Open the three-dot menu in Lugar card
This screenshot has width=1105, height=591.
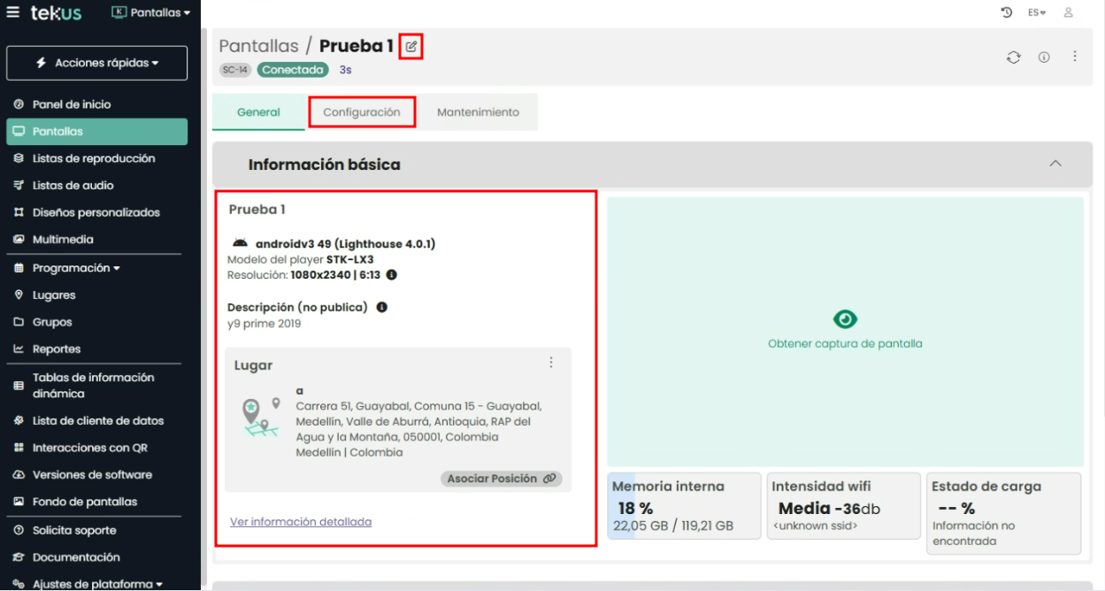click(x=551, y=363)
